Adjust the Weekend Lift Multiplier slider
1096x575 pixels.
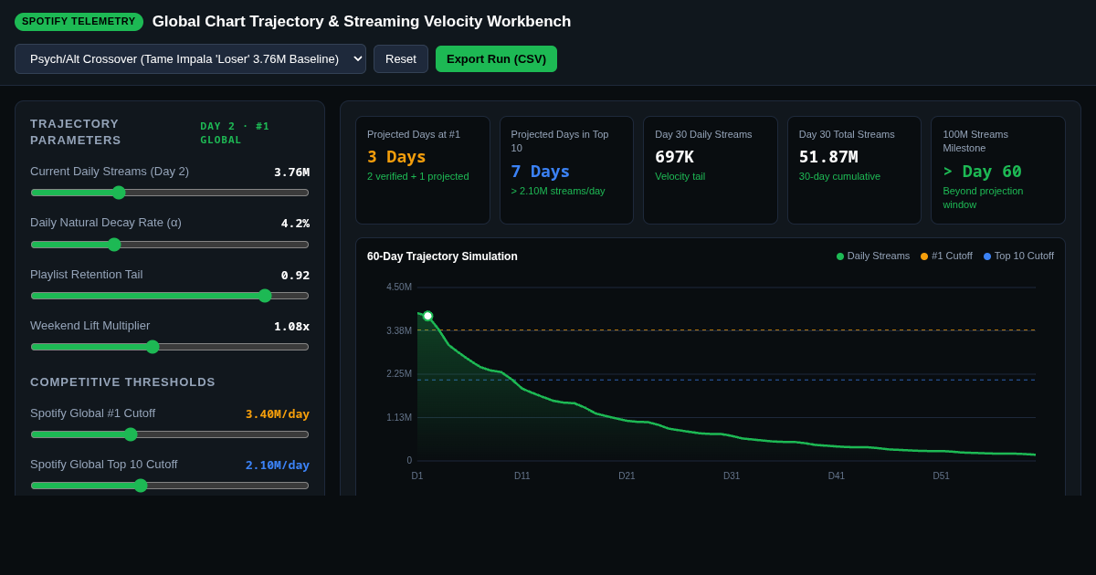tap(170, 347)
